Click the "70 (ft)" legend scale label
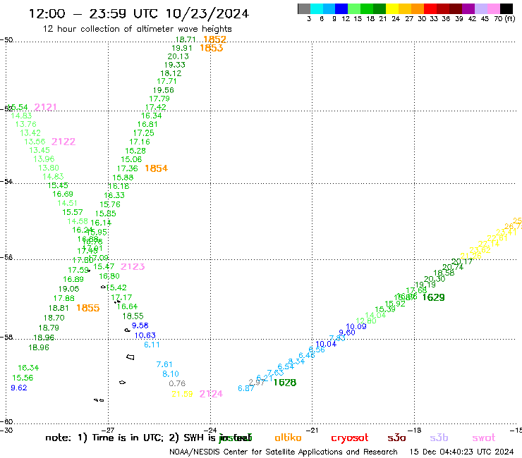Viewport: 522px width, 458px height. pos(504,18)
